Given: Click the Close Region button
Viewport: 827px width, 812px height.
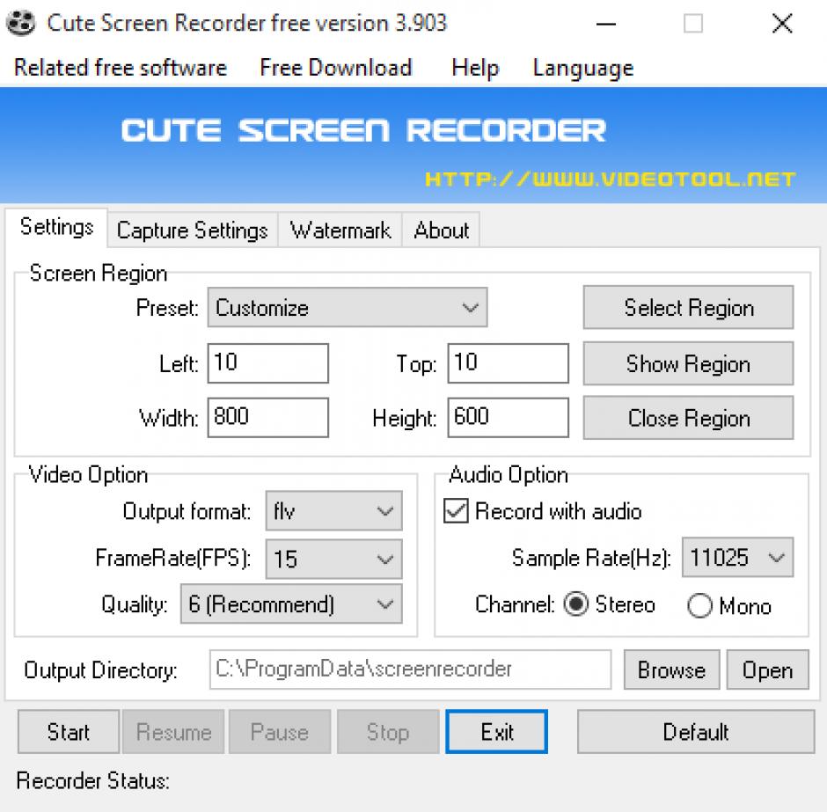Looking at the screenshot, I should click(x=688, y=418).
